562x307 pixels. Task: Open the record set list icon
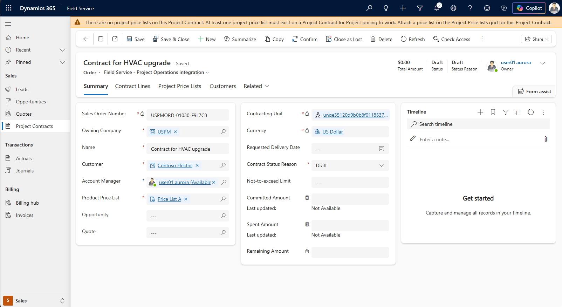(101, 39)
